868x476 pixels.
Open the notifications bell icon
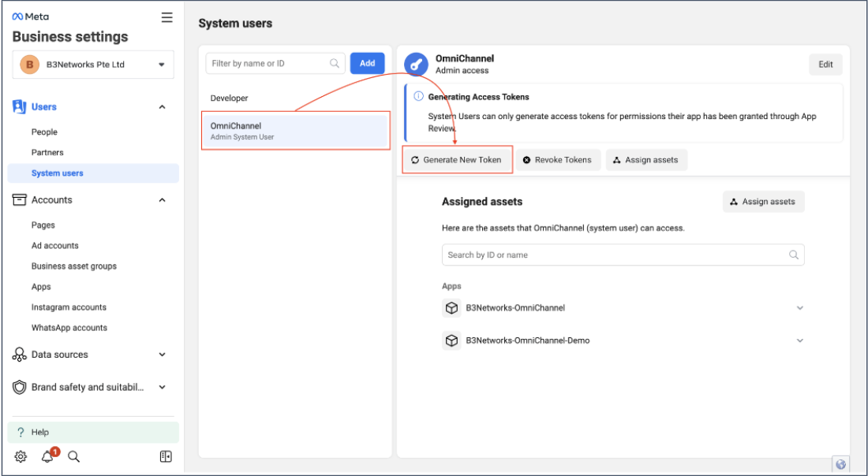coord(47,456)
